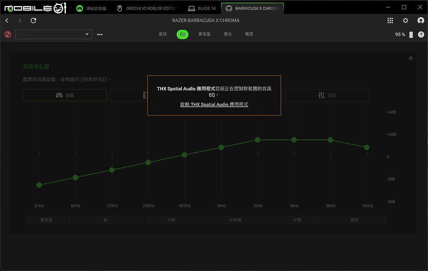Image resolution: width=428 pixels, height=271 pixels.
Task: Click the 2kHz EQ slider handle
Action: tap(258, 140)
